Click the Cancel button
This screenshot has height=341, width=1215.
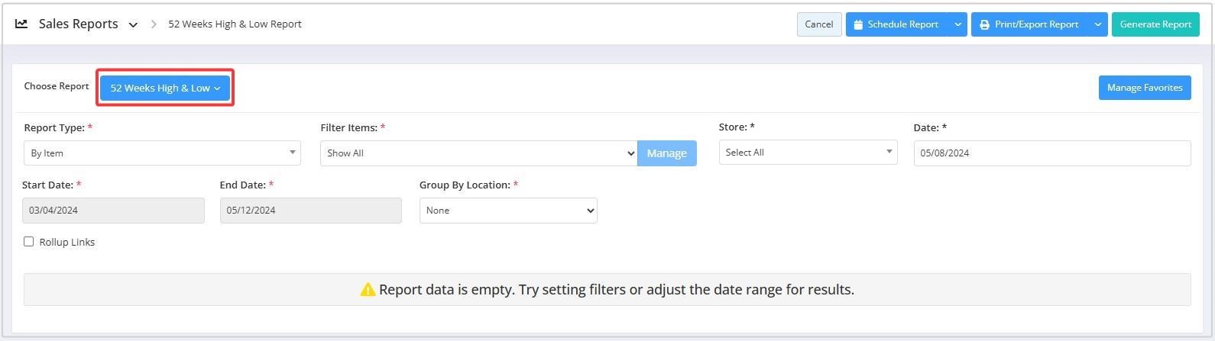(819, 24)
